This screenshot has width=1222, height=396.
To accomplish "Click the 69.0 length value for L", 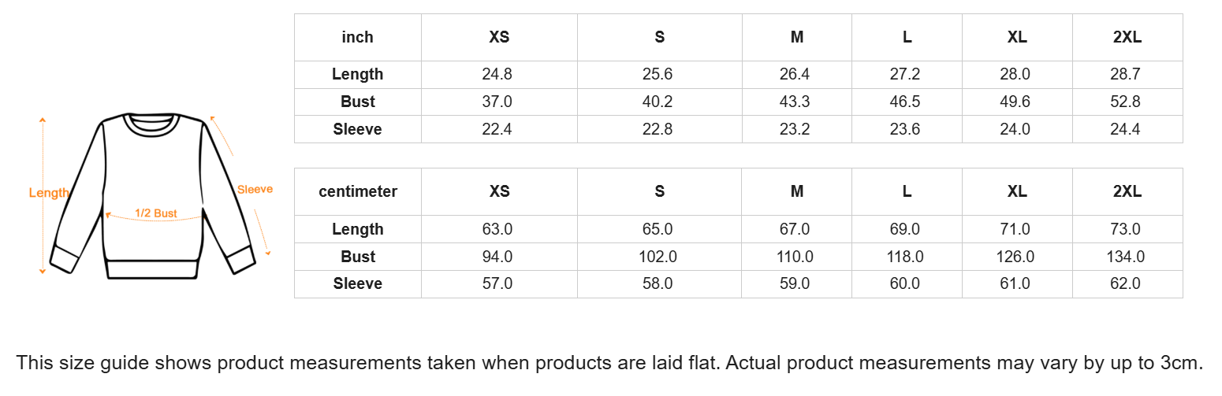I will click(x=905, y=229).
